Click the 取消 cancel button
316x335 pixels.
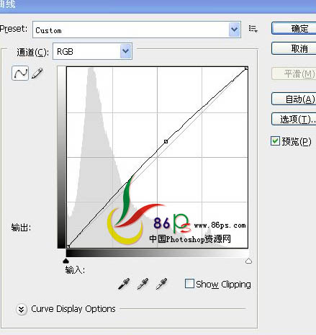pyautogui.click(x=294, y=48)
